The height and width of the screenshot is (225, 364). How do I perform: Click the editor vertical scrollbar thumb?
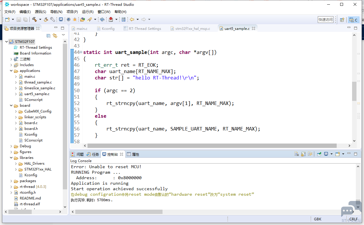coord(354,91)
